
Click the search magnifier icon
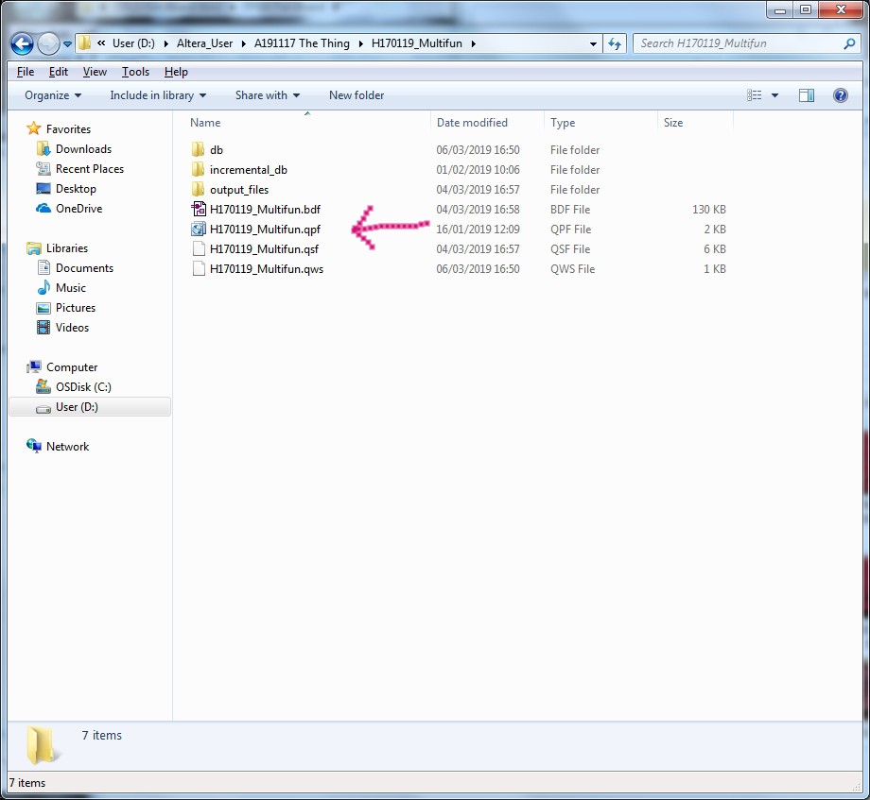click(x=849, y=43)
